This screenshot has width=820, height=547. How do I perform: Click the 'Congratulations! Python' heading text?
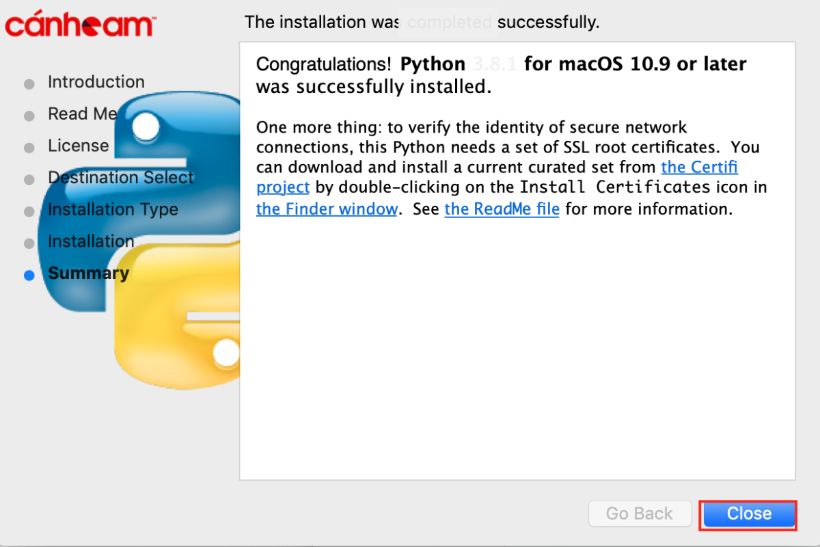point(360,64)
